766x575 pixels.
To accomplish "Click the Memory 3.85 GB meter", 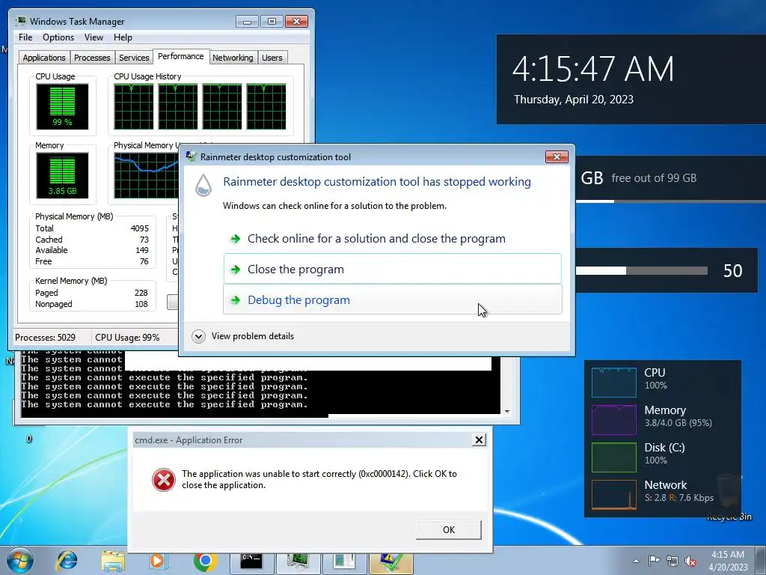I will 62,175.
